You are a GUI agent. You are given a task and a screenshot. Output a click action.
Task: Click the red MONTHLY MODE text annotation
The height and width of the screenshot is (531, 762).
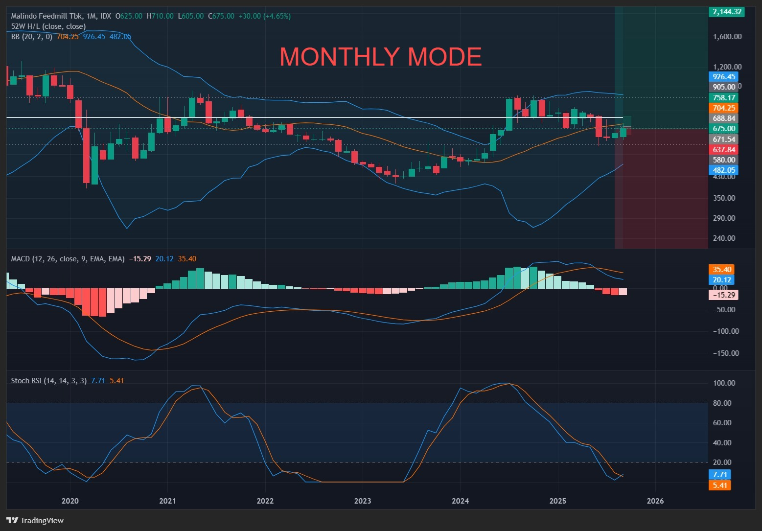pyautogui.click(x=380, y=57)
